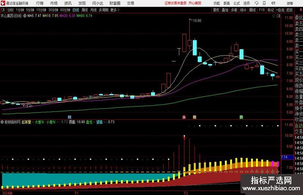Click the 多股 multi-stock button
303x195 pixels.
(x=234, y=10)
